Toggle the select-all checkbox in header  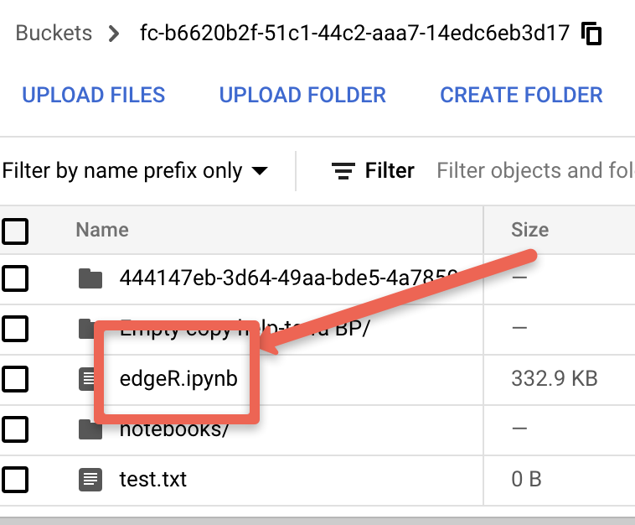tap(15, 230)
